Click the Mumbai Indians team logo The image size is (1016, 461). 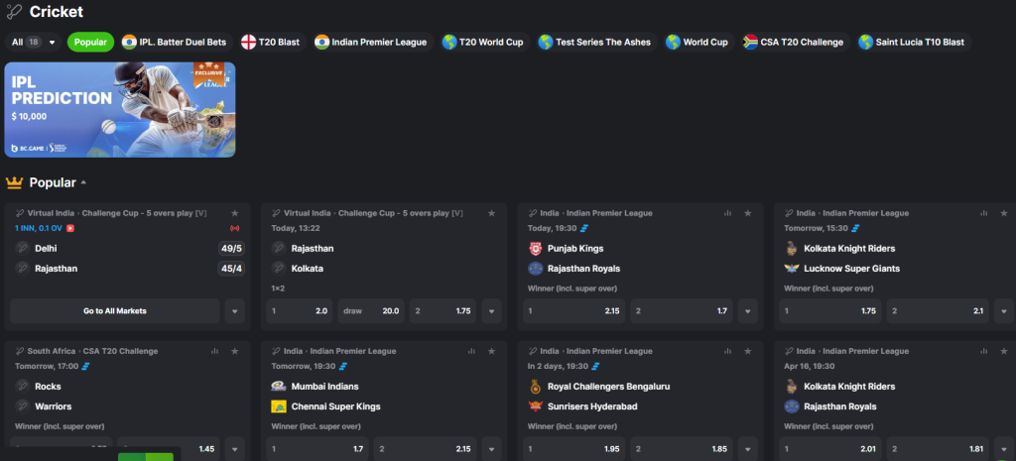pos(279,386)
